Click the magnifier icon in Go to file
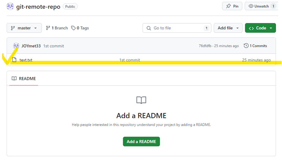This screenshot has height=161, width=282. (x=149, y=28)
